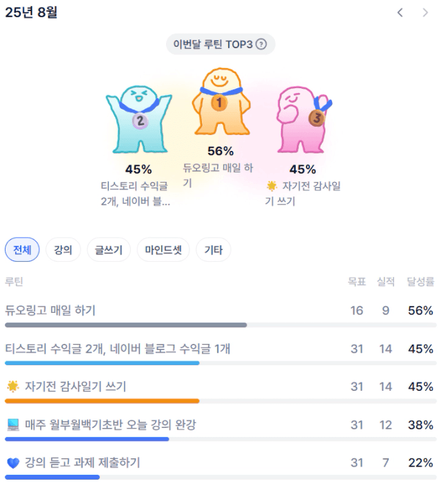Select the 전체 filter tab
The height and width of the screenshot is (490, 441).
point(22,249)
